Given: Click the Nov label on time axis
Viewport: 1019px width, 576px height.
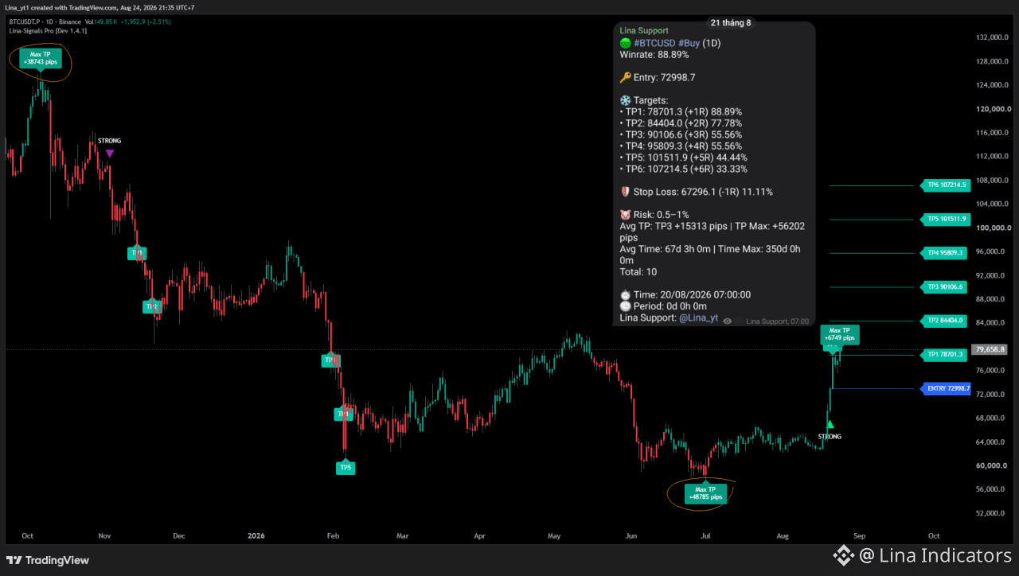Looking at the screenshot, I should (x=104, y=536).
